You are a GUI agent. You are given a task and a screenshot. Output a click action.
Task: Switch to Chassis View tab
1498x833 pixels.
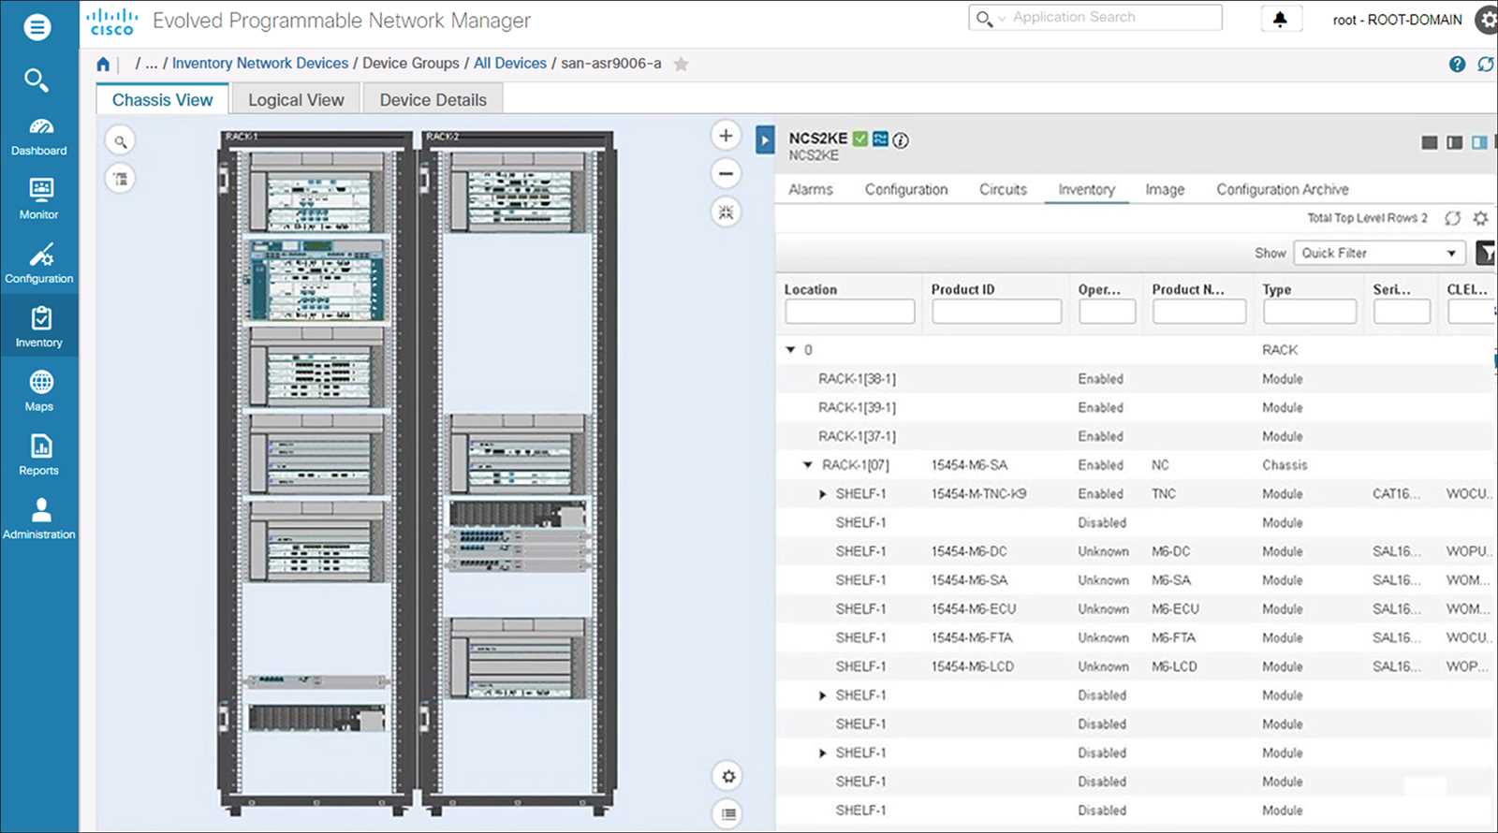coord(162,99)
